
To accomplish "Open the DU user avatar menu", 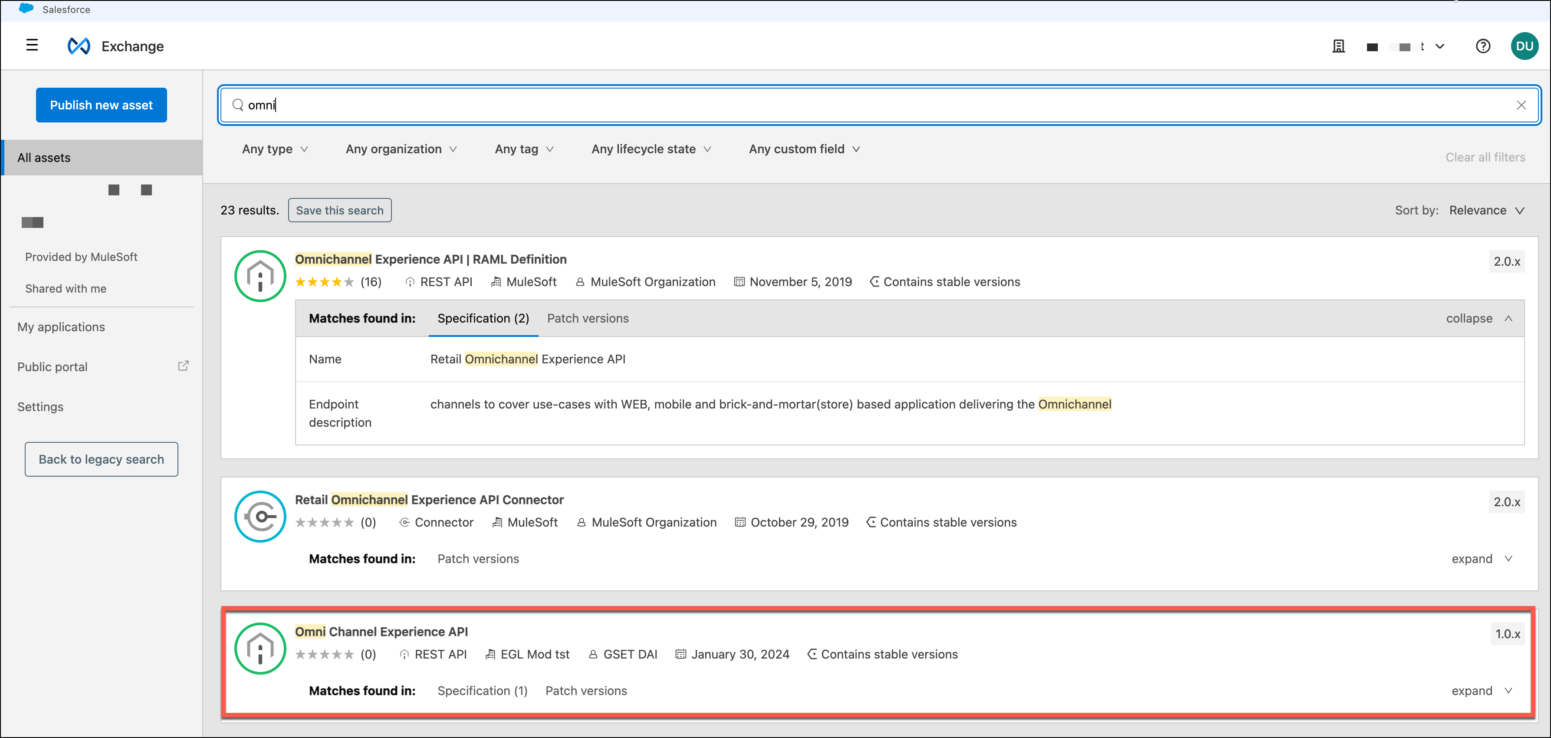I will [1524, 46].
